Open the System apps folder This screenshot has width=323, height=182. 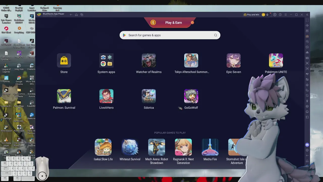[x=106, y=60]
